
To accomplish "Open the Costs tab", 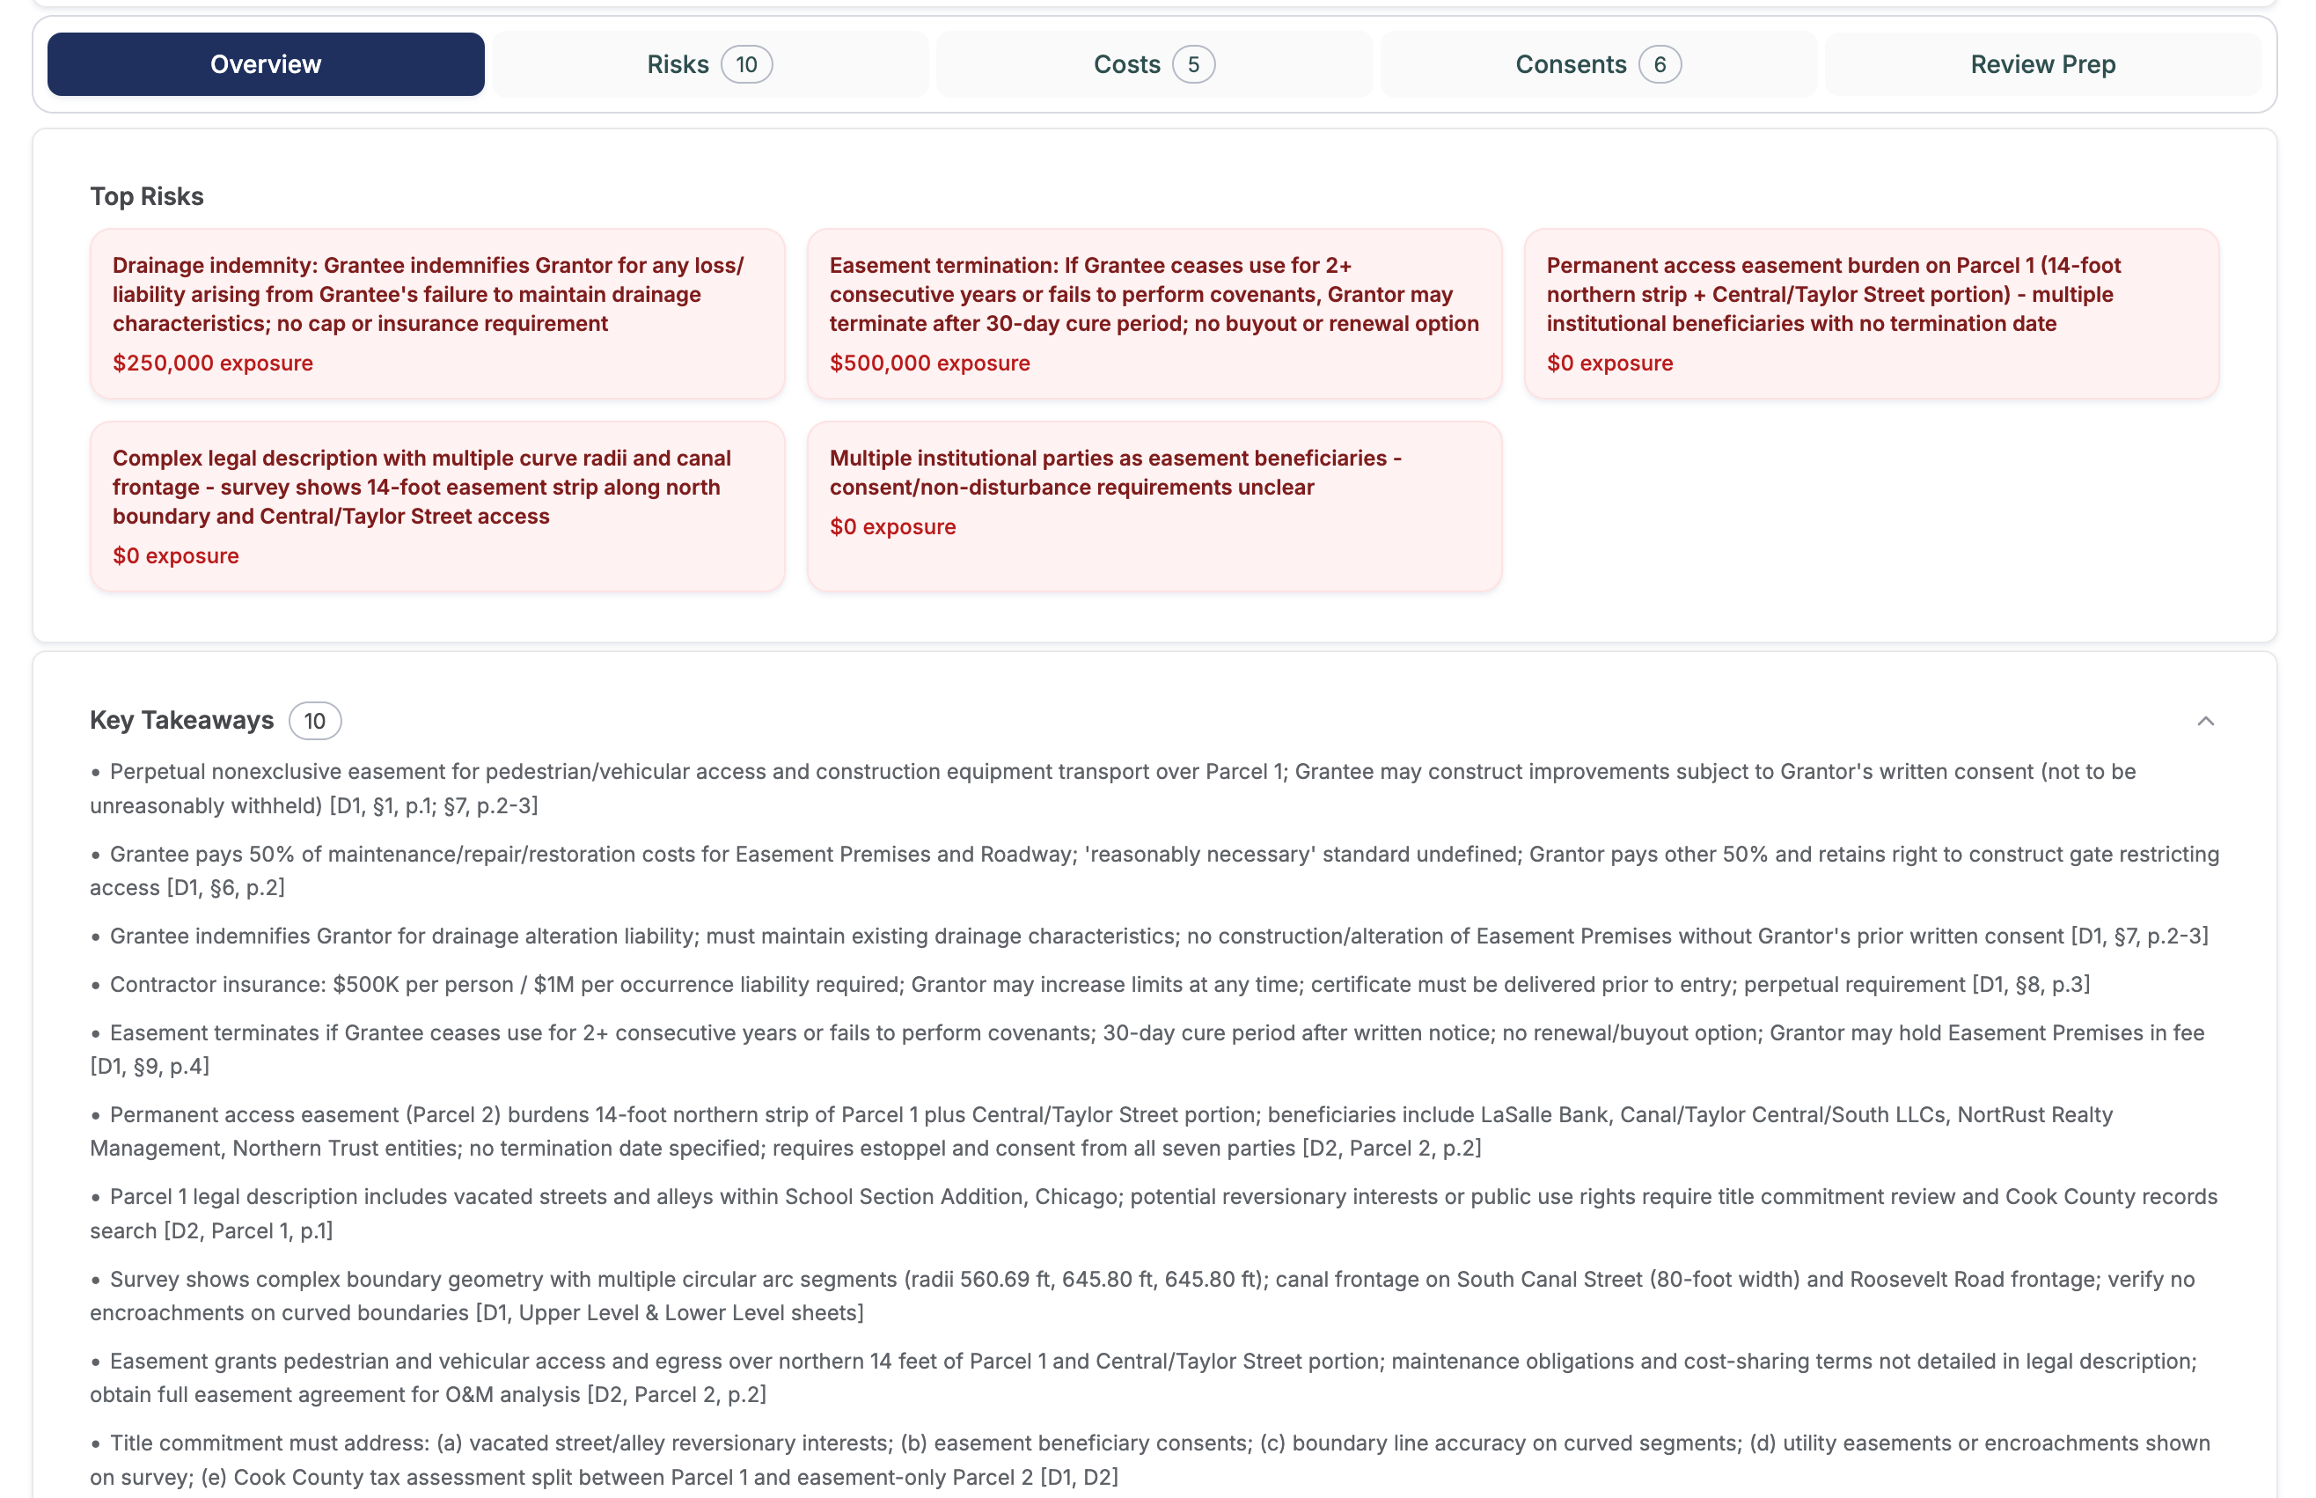I will 1126,64.
